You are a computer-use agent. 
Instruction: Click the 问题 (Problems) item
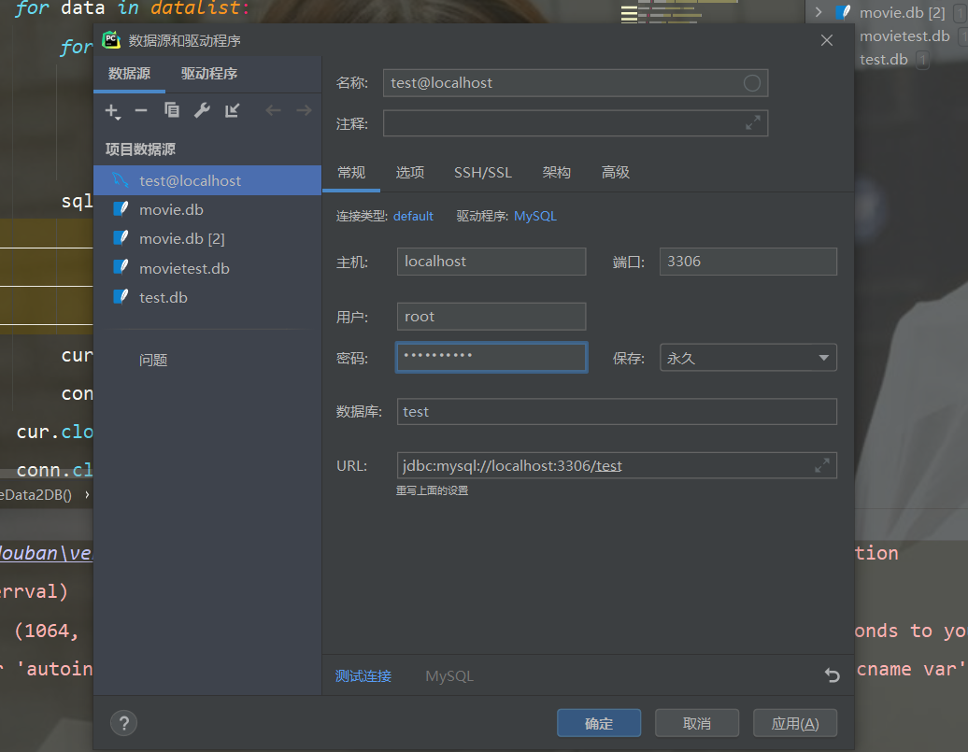153,360
